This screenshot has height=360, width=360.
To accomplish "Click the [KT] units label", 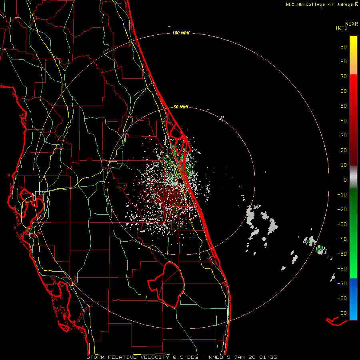I will click(x=342, y=28).
